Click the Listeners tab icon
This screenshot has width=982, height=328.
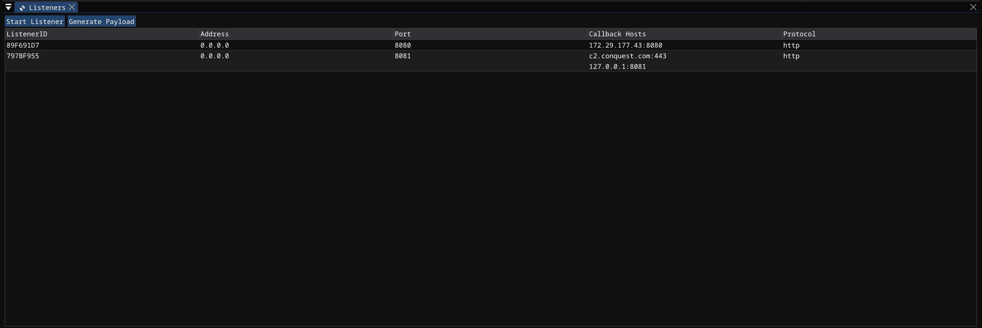point(23,8)
